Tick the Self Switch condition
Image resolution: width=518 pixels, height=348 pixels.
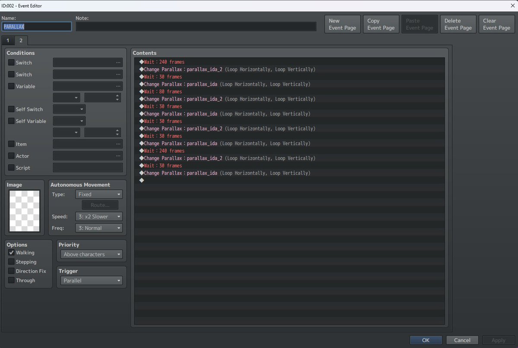[x=11, y=109]
